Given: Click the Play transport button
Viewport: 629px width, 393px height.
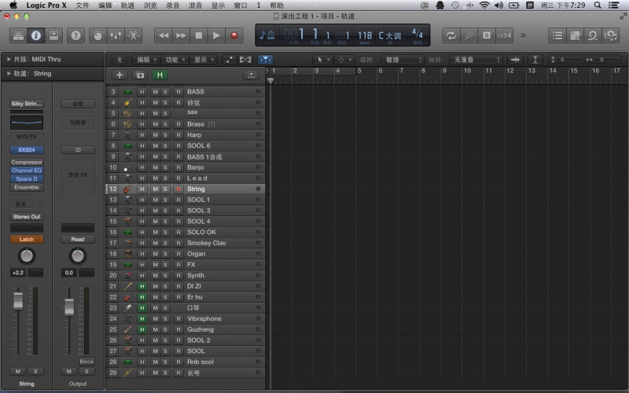Looking at the screenshot, I should [x=216, y=35].
